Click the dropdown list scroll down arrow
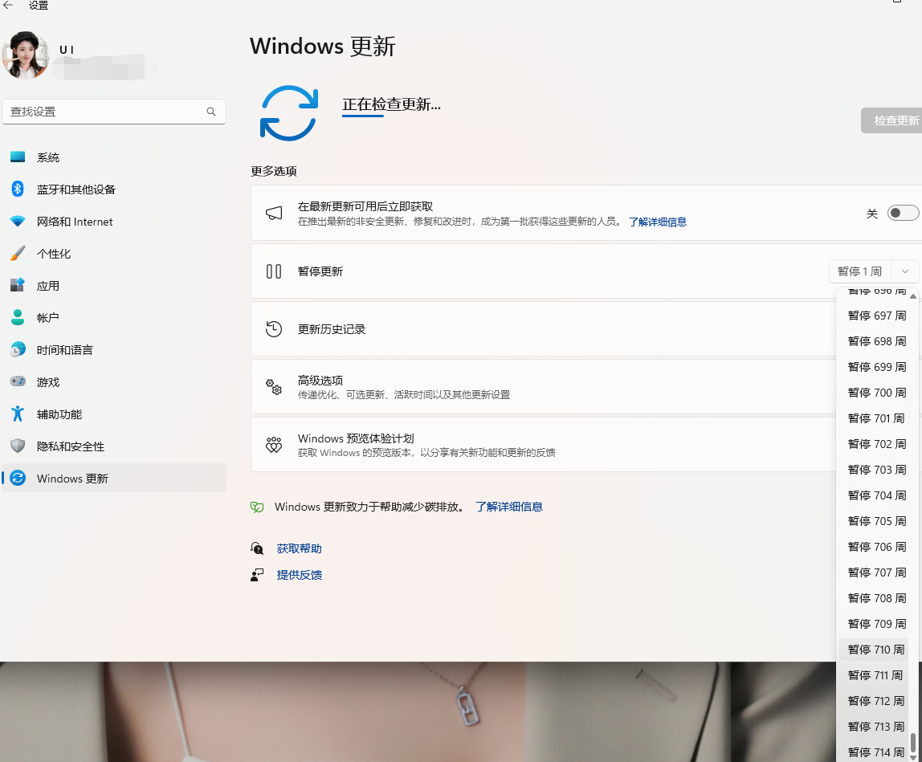Image resolution: width=922 pixels, height=762 pixels. (913, 759)
